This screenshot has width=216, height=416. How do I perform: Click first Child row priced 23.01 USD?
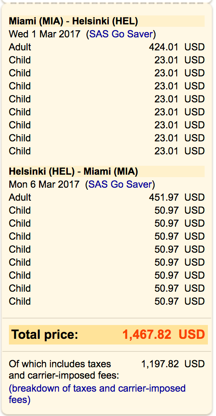(x=107, y=60)
